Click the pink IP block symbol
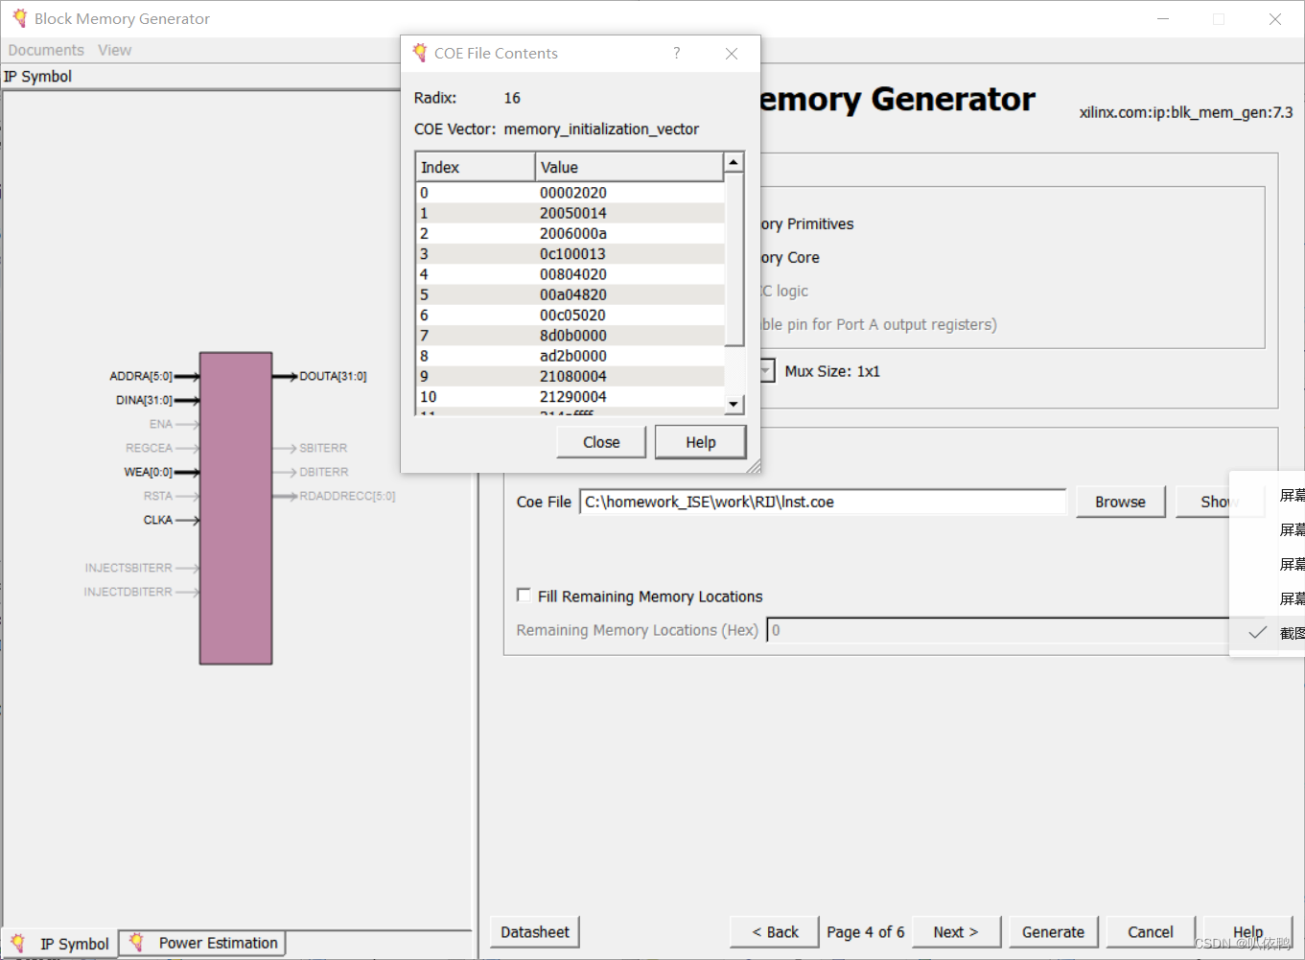 (236, 508)
